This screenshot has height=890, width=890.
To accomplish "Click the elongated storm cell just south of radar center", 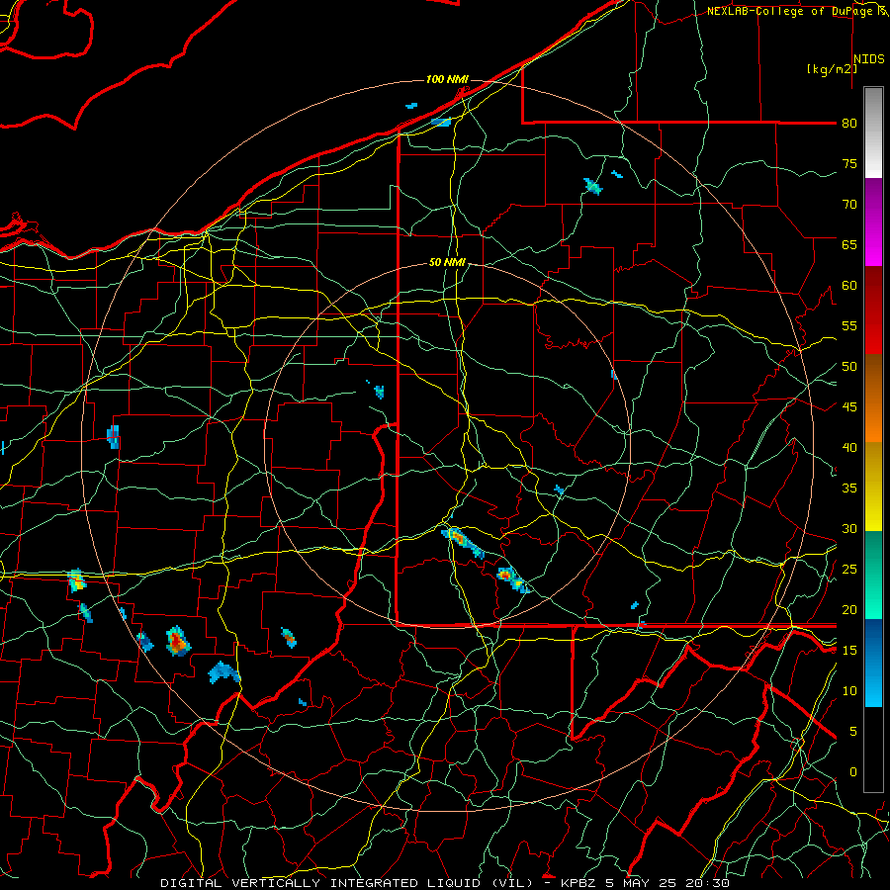I will [x=463, y=542].
